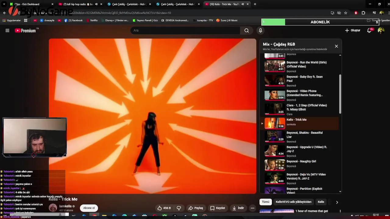Click the YouTube Ara search field
The width and height of the screenshot is (390, 219).
pos(185,30)
